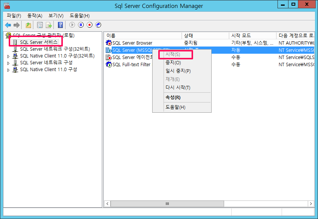318x219 pixels.
Task: Click the horizontal scrollbar thumb
Action: point(167,203)
